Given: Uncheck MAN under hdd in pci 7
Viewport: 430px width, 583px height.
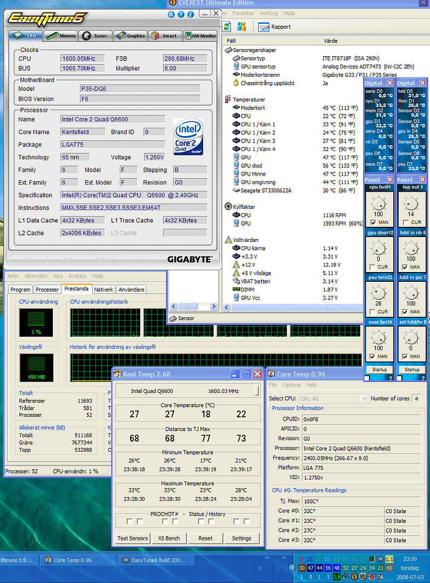Looking at the screenshot, I should (x=405, y=311).
